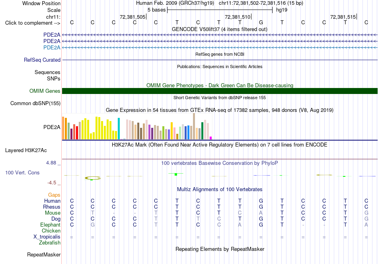Click the Rhesus alignment row label
This screenshot has width=378, height=264.
pos(52,207)
